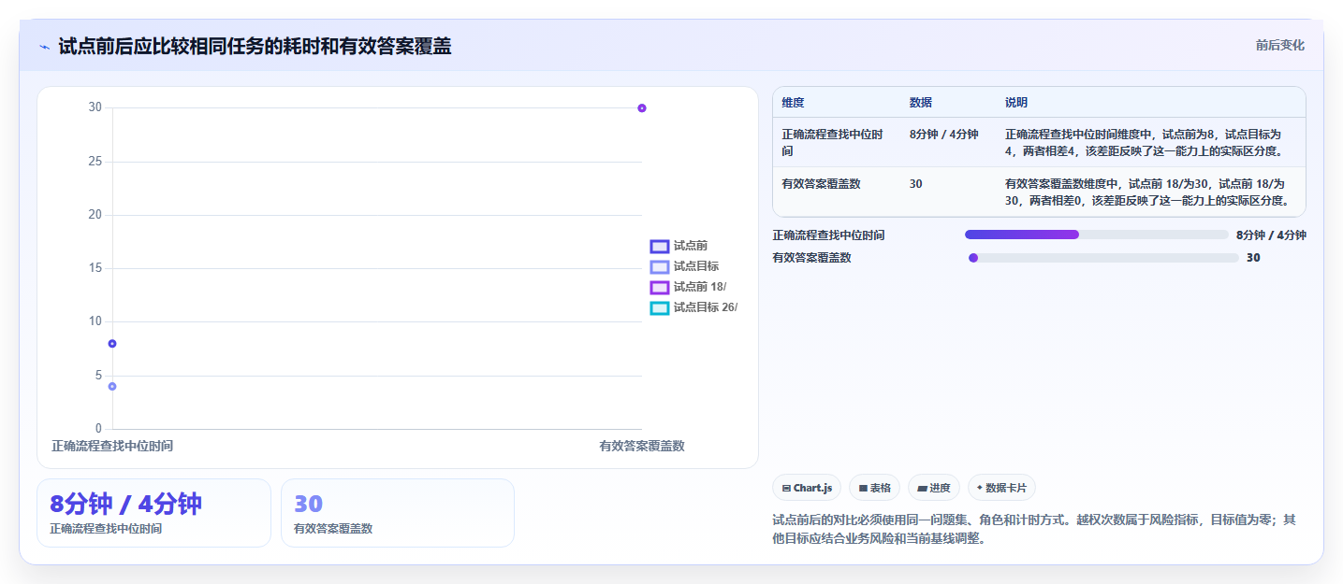Click the 数据 column header
Screen dimensions: 1343x584
921,103
